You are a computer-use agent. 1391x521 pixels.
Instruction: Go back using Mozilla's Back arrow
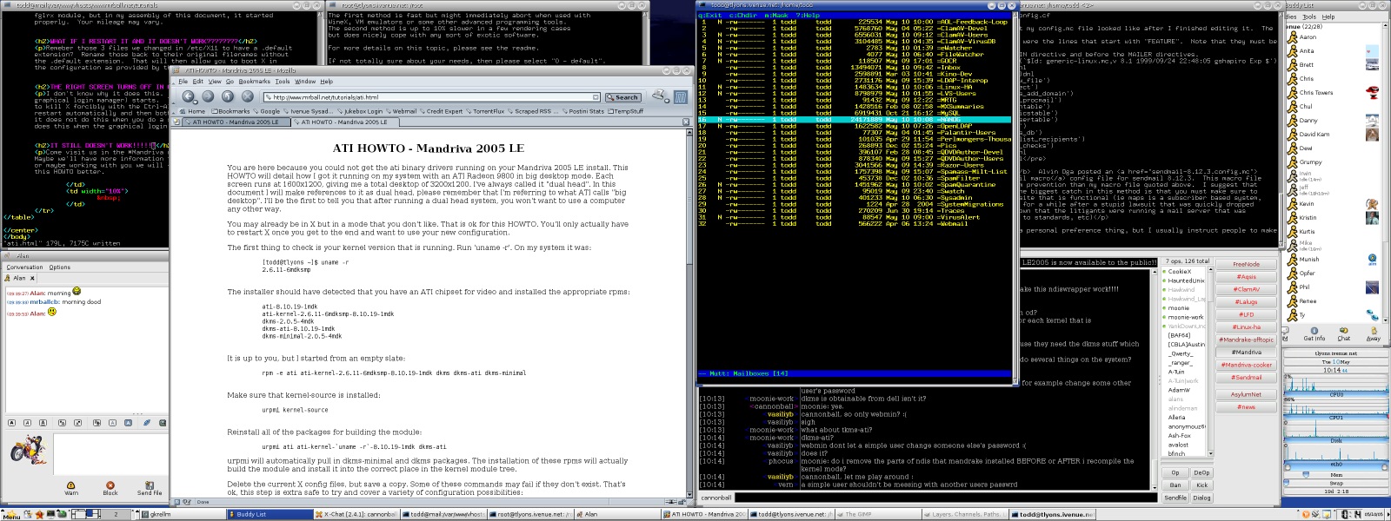tap(188, 96)
